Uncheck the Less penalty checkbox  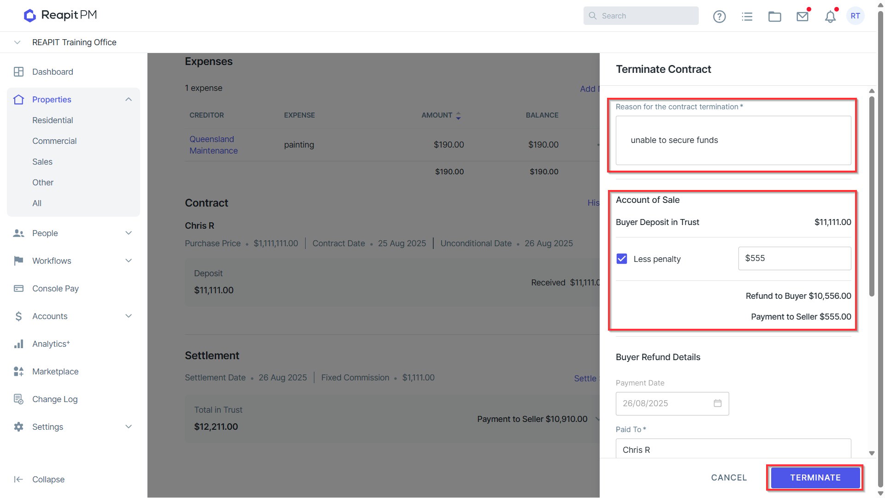622,259
